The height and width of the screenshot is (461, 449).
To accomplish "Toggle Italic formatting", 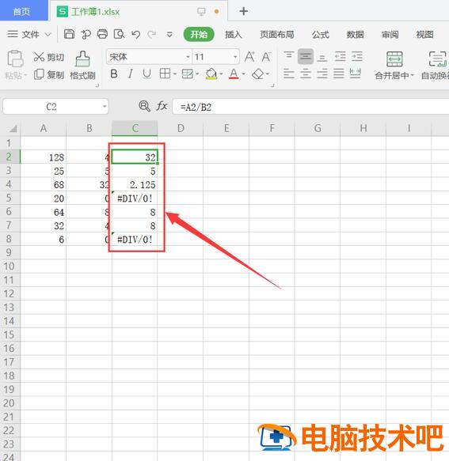I will 131,74.
